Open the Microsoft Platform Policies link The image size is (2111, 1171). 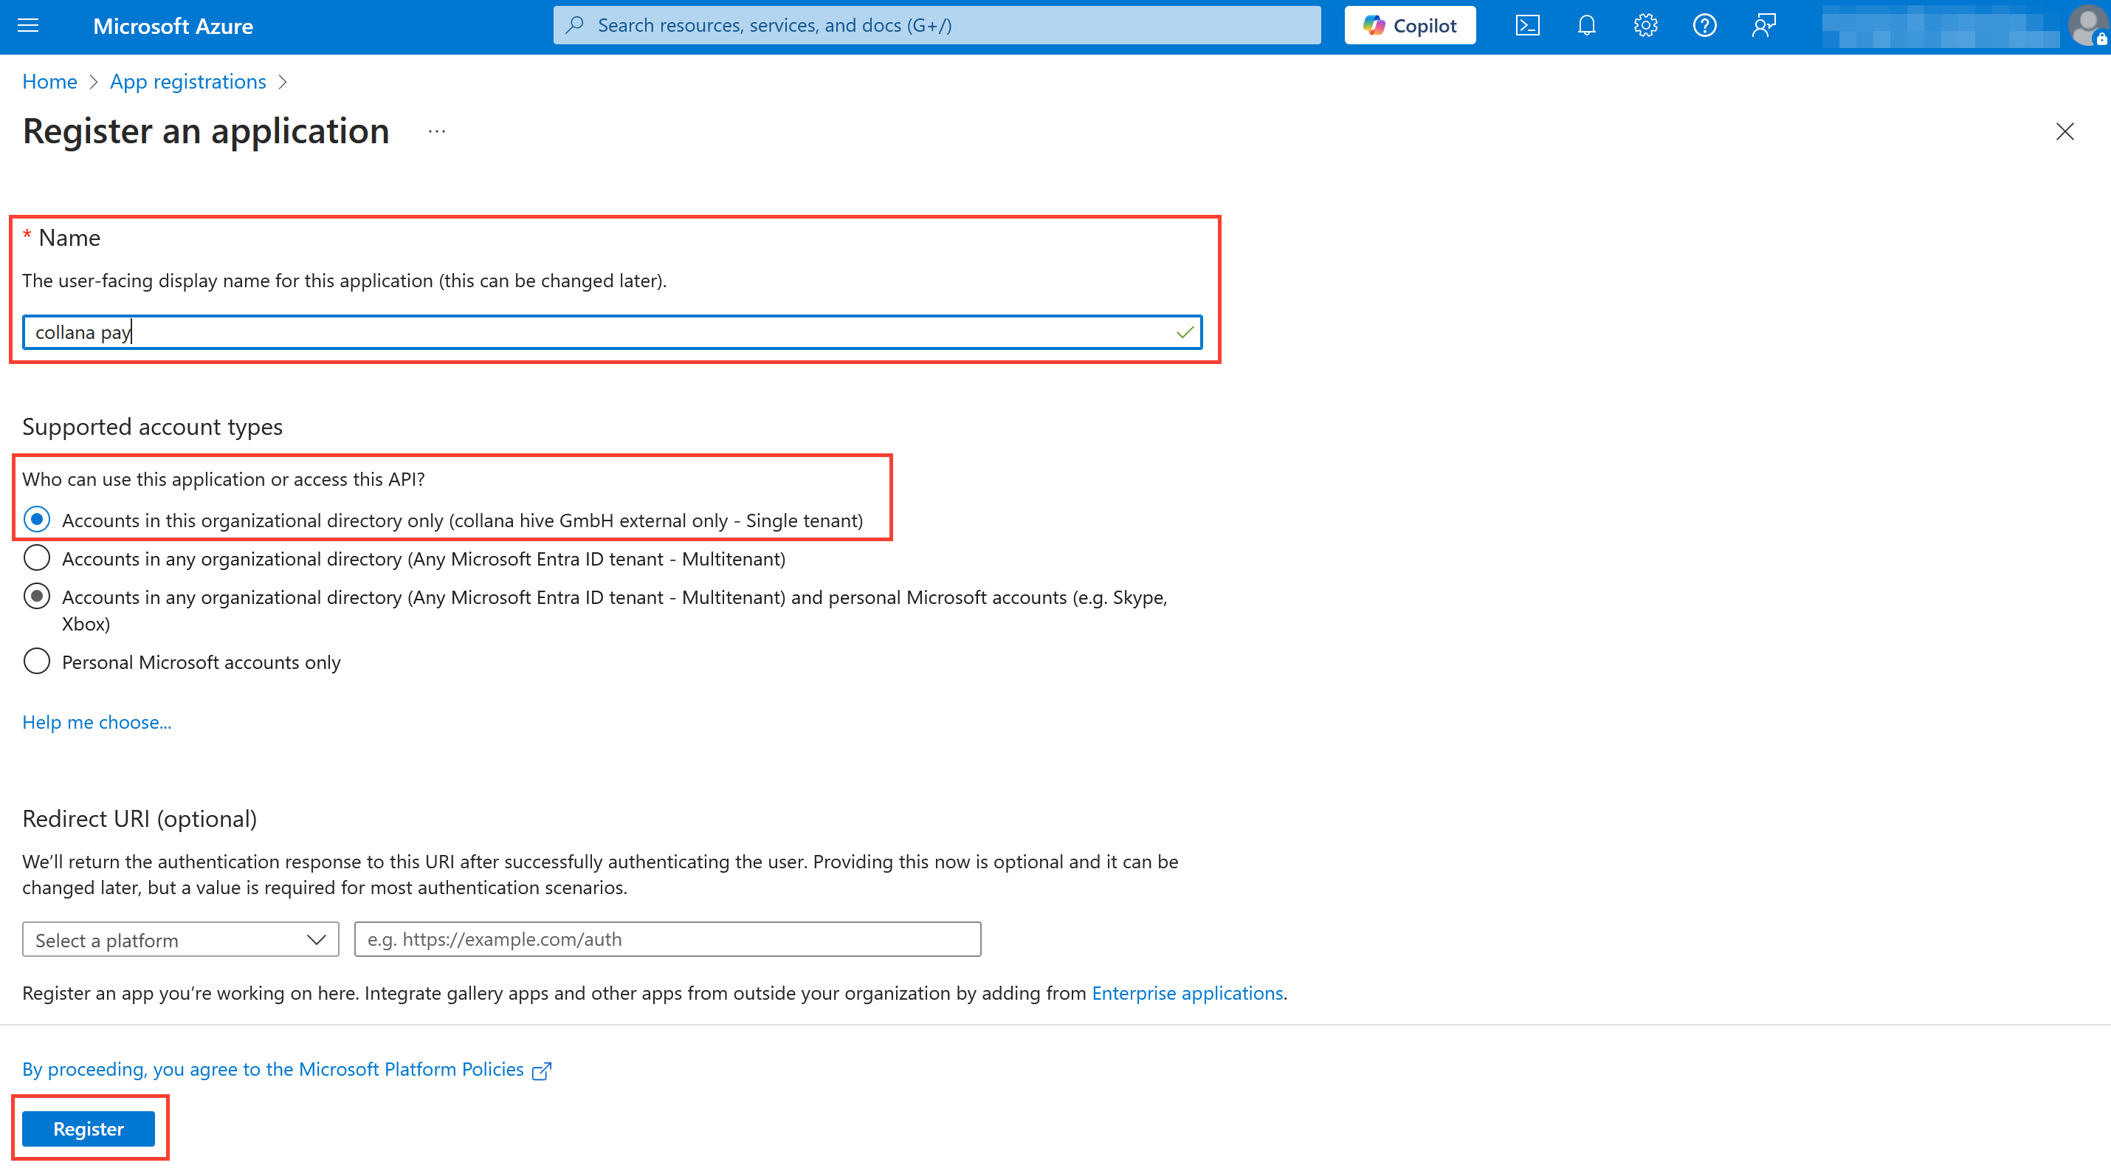click(x=287, y=1069)
